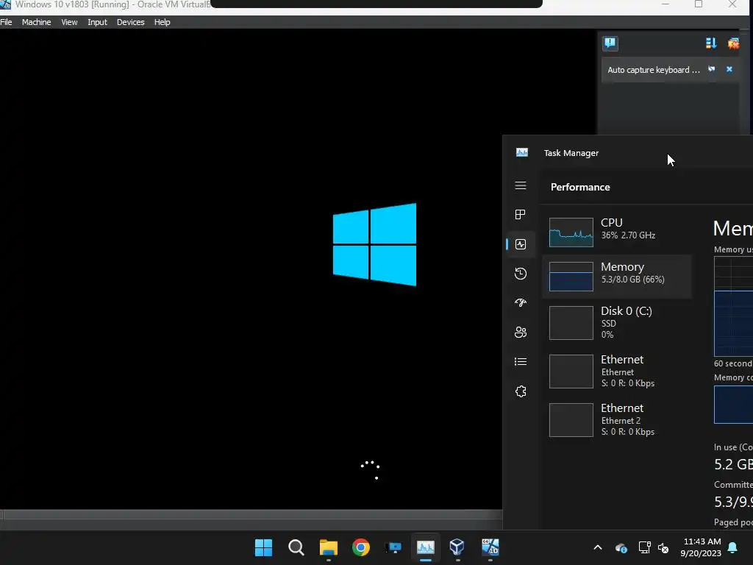753x565 pixels.
Task: Click the Memory usage graph thumbnail
Action: pos(571,277)
